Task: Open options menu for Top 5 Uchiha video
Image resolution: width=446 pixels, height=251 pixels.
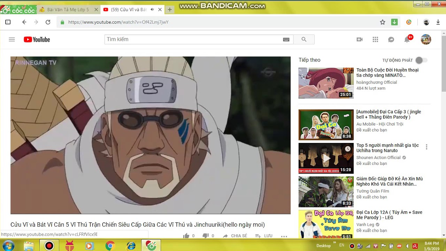Action: pos(426,147)
